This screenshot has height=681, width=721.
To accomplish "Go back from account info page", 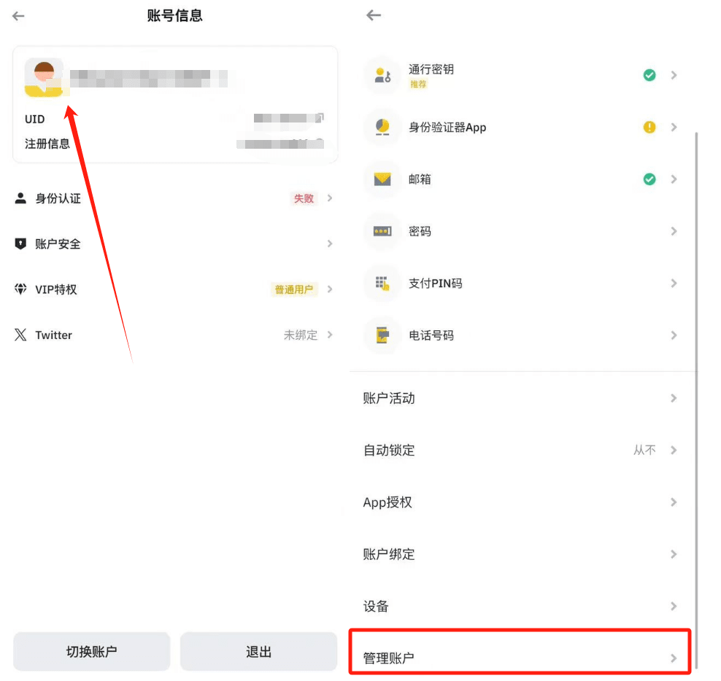I will [x=18, y=16].
